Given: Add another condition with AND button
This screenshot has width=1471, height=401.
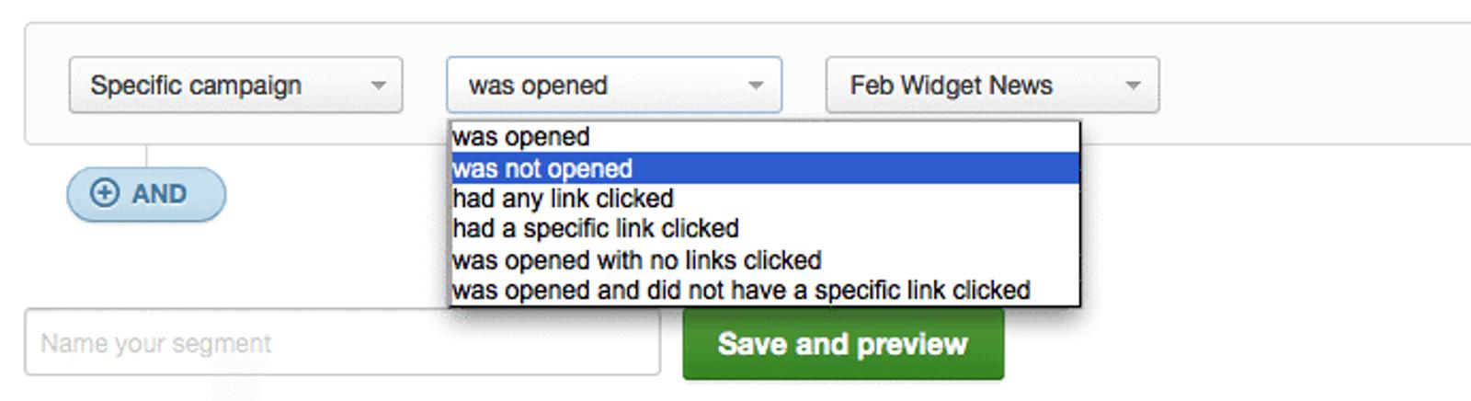Looking at the screenshot, I should click(146, 194).
